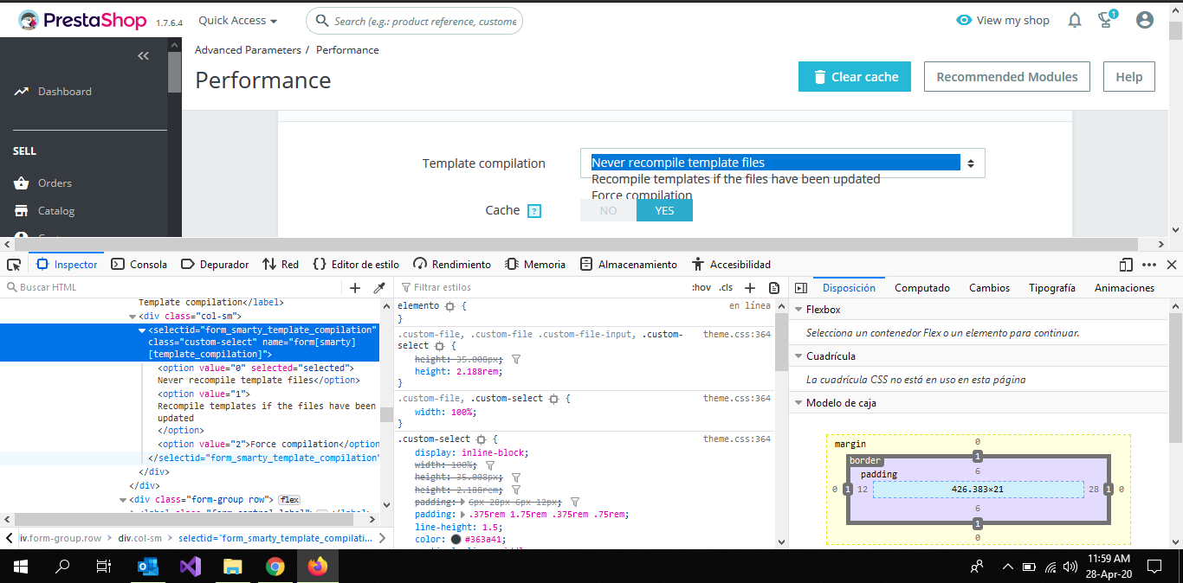Toggle print media simulation page icon
The width and height of the screenshot is (1183, 583).
point(774,288)
